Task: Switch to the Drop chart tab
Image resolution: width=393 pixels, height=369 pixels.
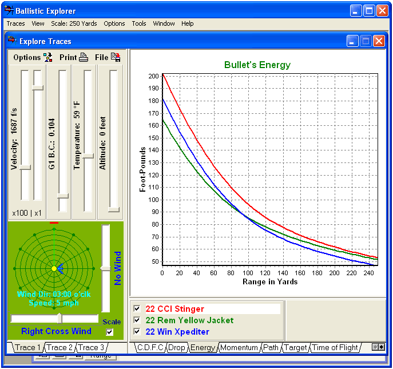Action: click(x=177, y=347)
